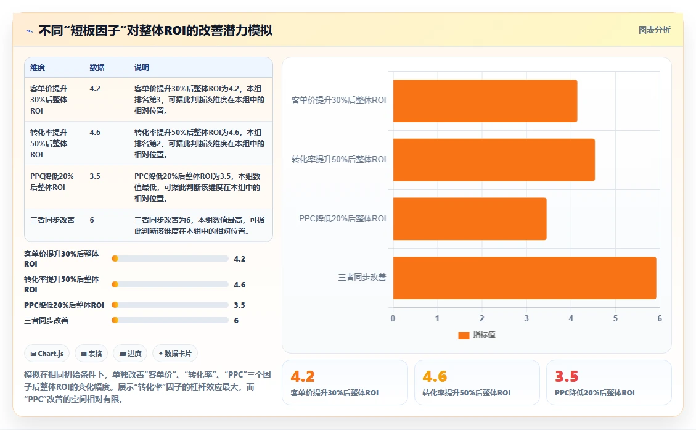The width and height of the screenshot is (696, 430).
Task: Click the 3.5 value in the table
Action: tap(95, 176)
